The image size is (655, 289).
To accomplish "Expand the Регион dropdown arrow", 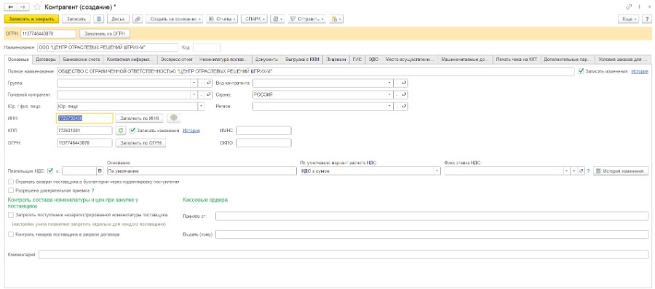I will pos(389,106).
